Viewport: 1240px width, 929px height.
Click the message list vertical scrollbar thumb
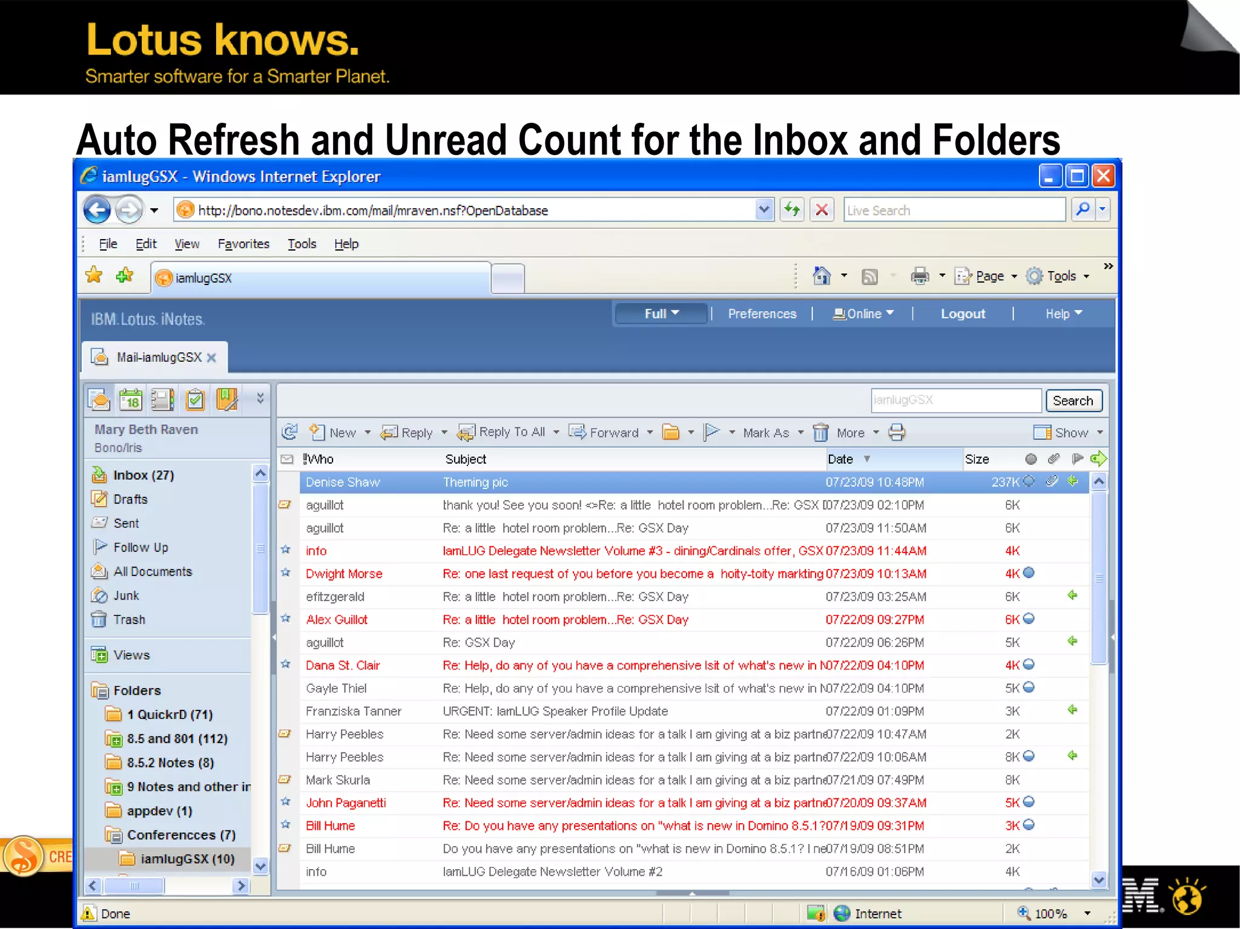pyautogui.click(x=1099, y=578)
